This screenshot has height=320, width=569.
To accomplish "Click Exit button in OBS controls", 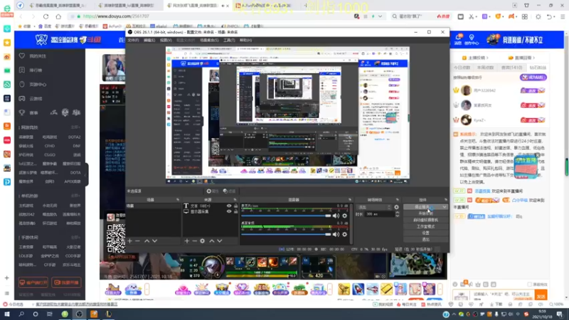I will click(425, 240).
